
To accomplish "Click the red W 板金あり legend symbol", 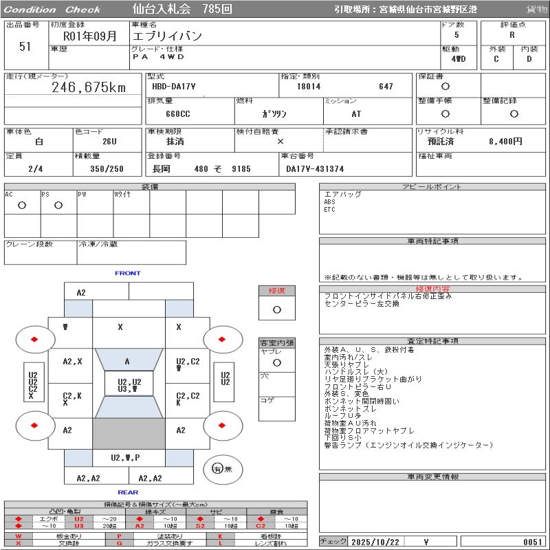I will (19, 536).
